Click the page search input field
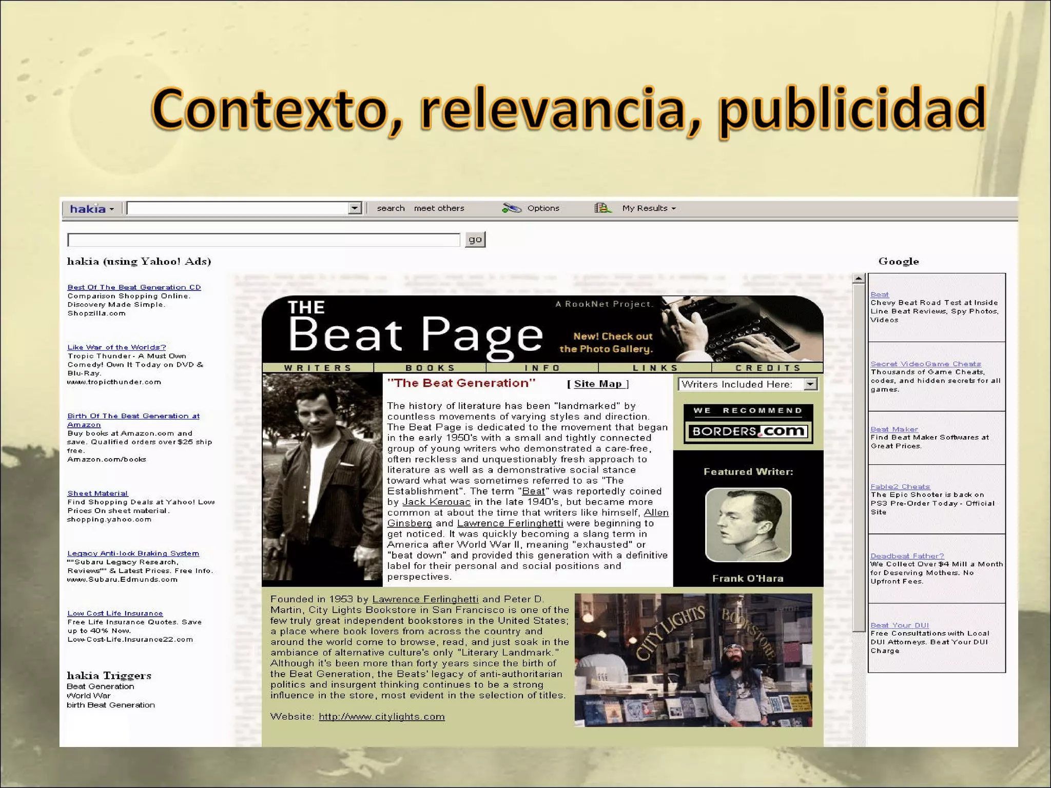Screen dimensions: 1051x788 [x=264, y=240]
